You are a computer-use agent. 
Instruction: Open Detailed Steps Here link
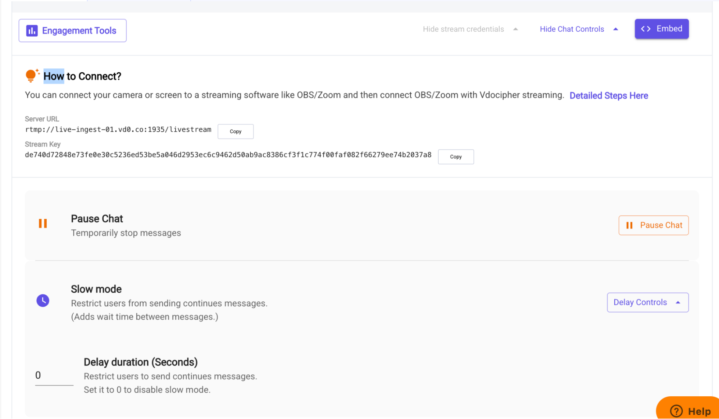609,96
